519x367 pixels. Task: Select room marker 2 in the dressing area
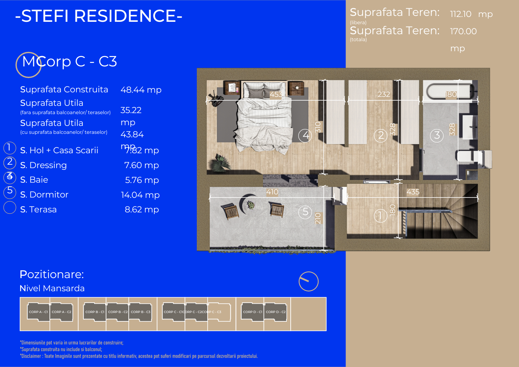coord(381,135)
